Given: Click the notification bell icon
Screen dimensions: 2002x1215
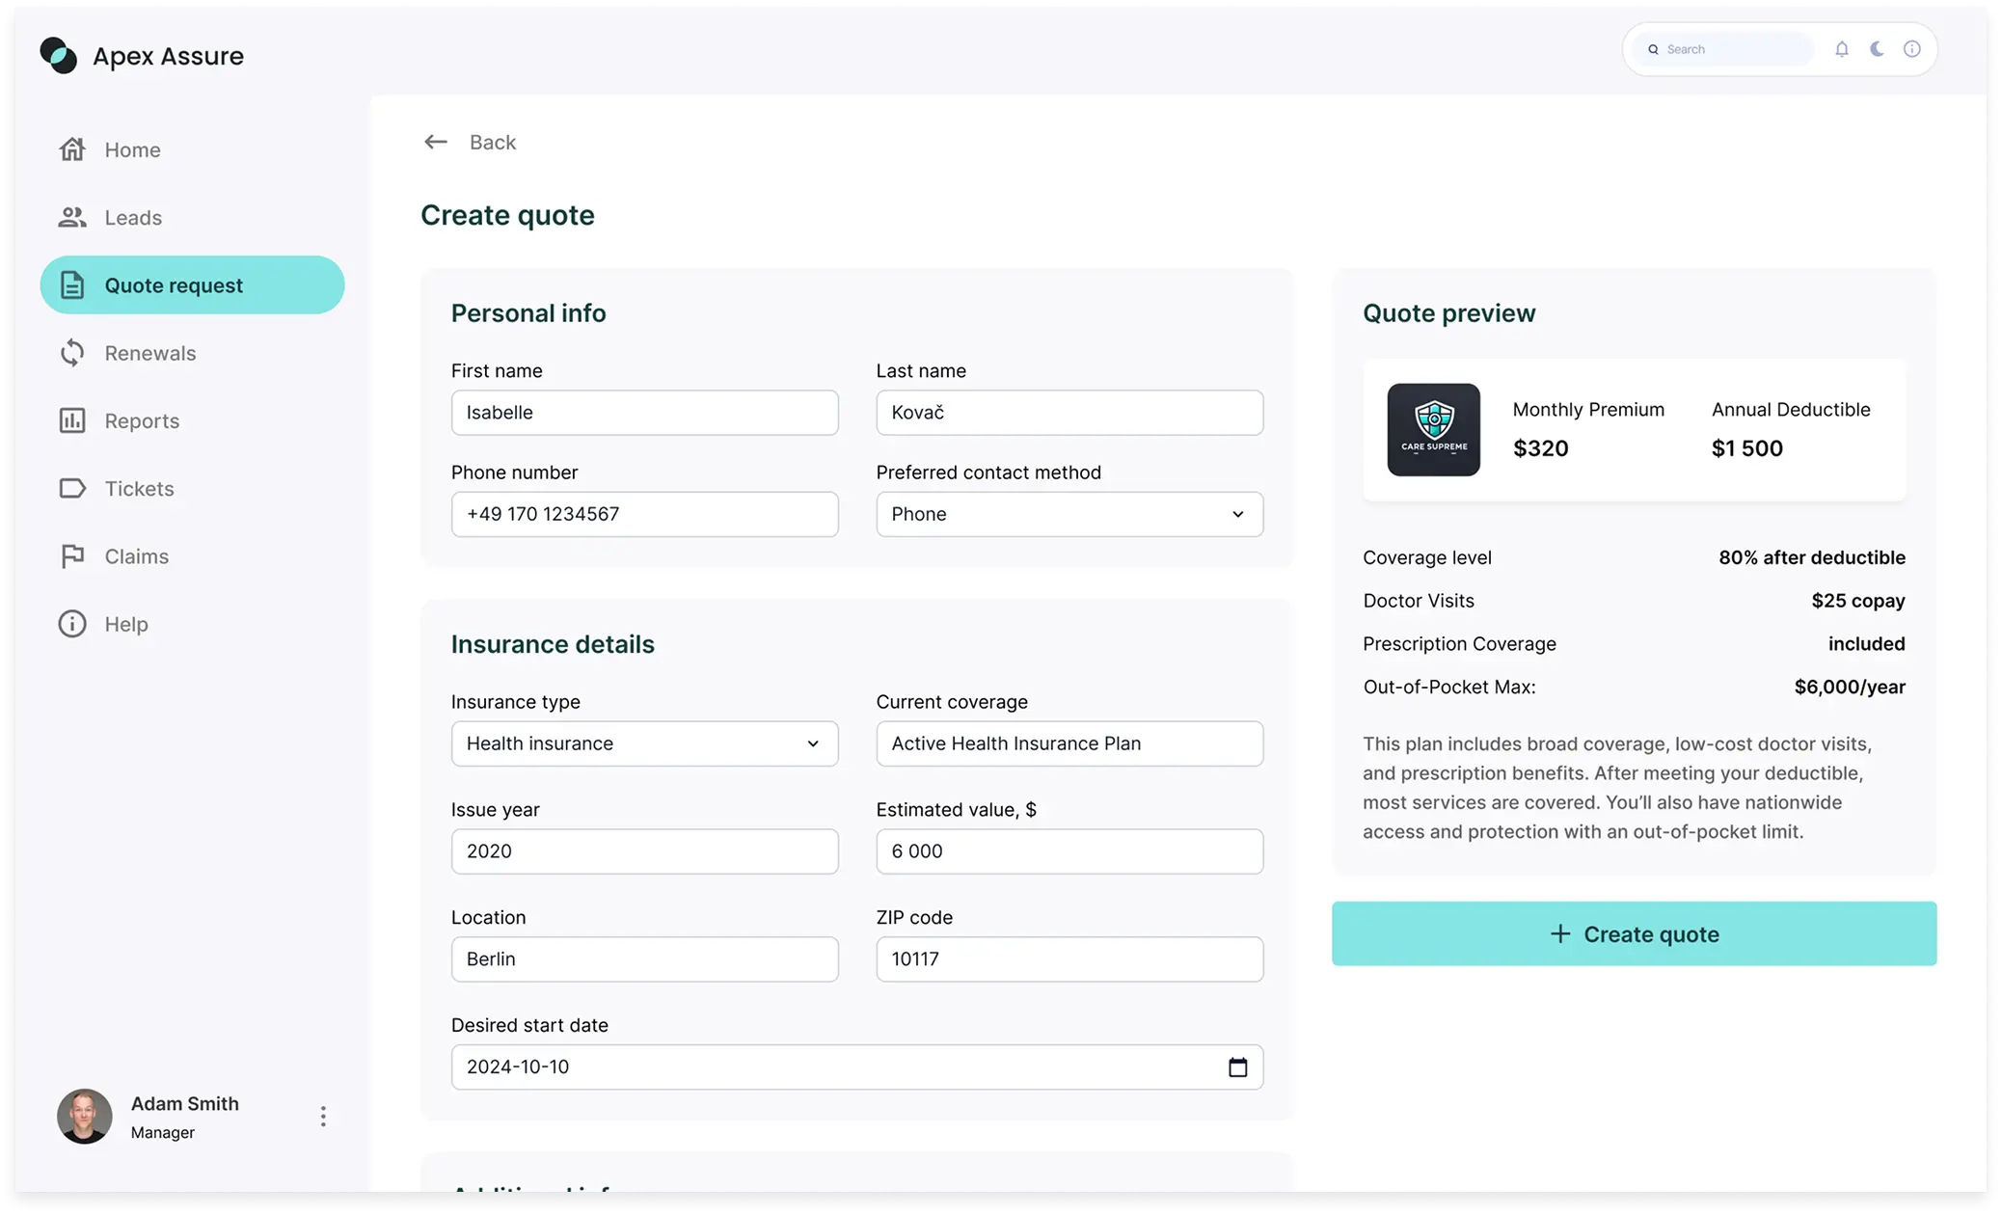Looking at the screenshot, I should coord(1842,49).
